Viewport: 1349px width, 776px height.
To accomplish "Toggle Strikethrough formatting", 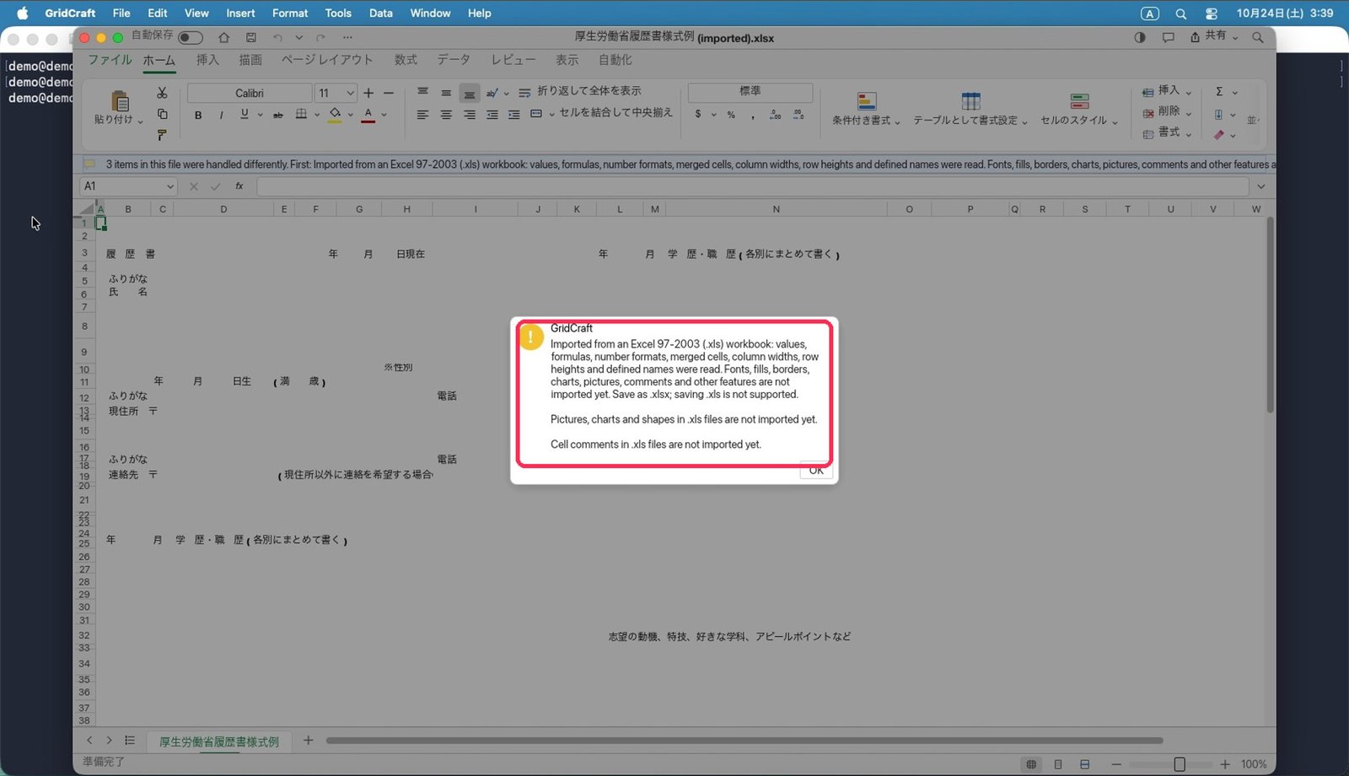I will (277, 115).
